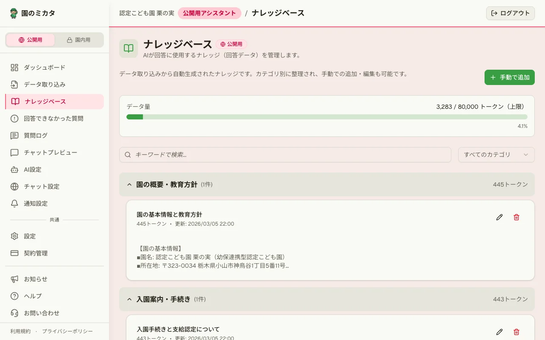This screenshot has width=545, height=340.
Task: Edit the 園の基本情報と教育方針 knowledge entry
Action: (499, 217)
